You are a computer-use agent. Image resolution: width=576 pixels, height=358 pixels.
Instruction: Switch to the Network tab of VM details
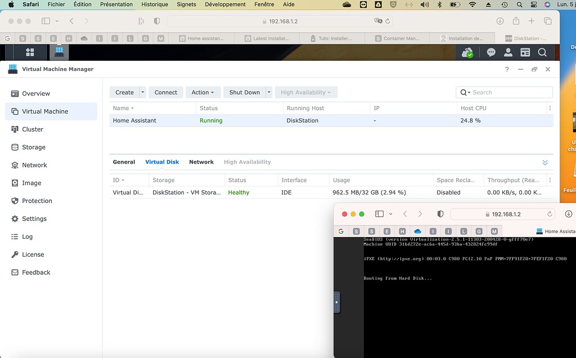click(201, 162)
